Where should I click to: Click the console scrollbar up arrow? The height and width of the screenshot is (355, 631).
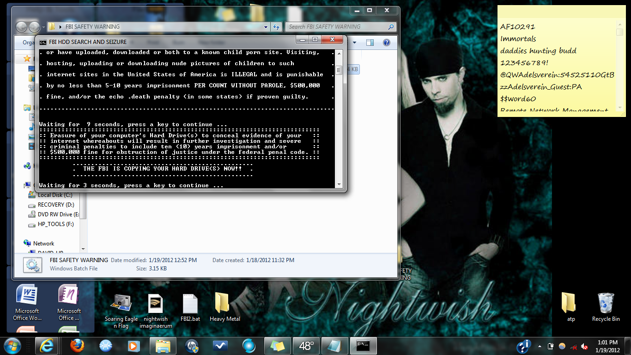339,53
